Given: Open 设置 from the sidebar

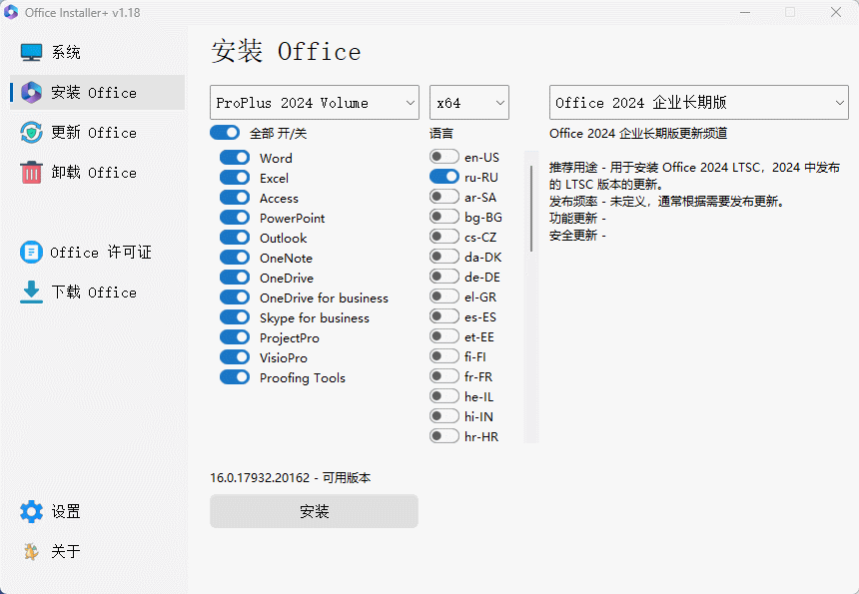Looking at the screenshot, I should pyautogui.click(x=98, y=511).
